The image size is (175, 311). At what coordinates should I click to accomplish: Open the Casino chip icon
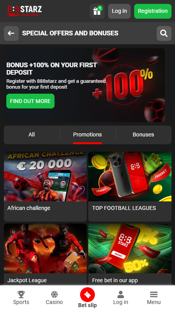[x=54, y=294]
